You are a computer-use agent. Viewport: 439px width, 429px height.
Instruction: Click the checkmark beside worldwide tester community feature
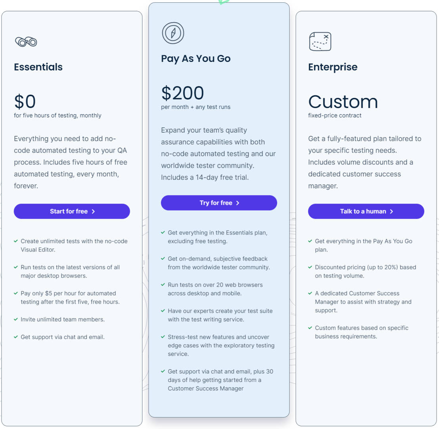(163, 258)
